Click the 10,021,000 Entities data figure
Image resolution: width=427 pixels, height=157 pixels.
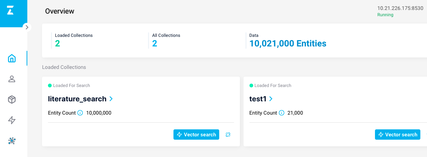(288, 44)
